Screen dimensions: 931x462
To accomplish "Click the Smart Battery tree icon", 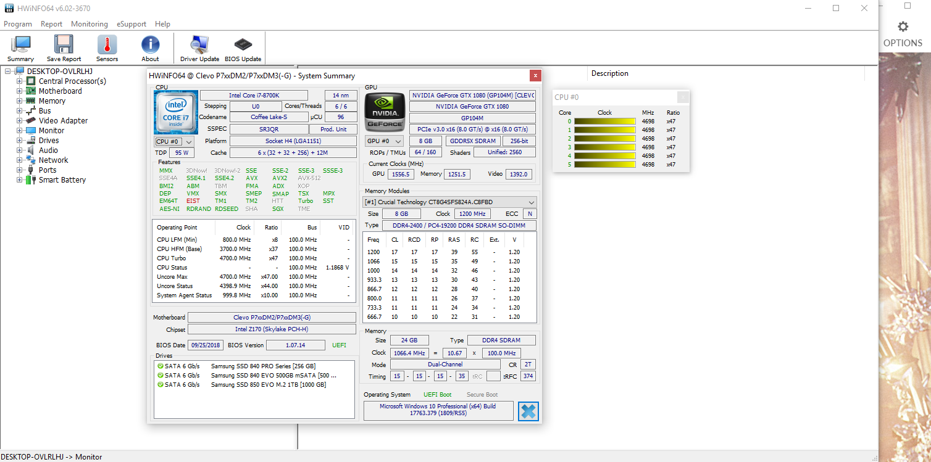I will pos(30,179).
